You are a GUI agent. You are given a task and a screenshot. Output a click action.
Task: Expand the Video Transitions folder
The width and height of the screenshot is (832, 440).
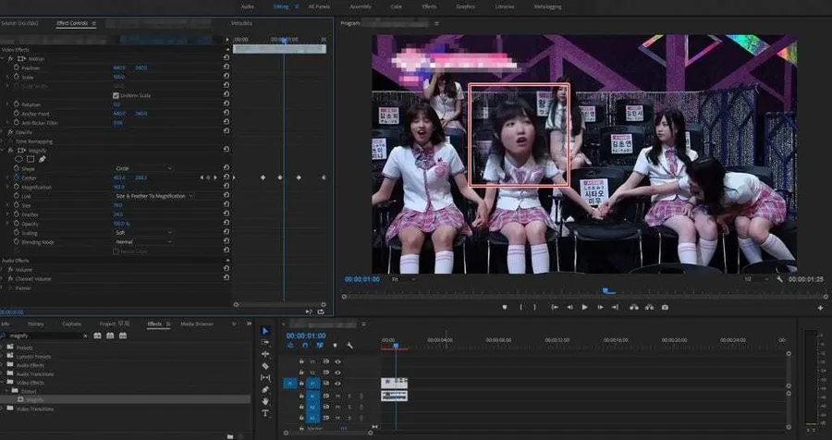(3, 409)
